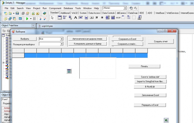Expand the plus node in Object TreeView

tap(3, 63)
